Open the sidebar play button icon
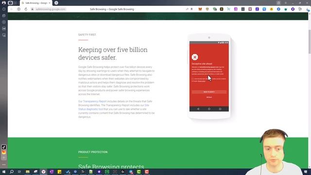Screen dimensions: 311x175 click(4, 22)
